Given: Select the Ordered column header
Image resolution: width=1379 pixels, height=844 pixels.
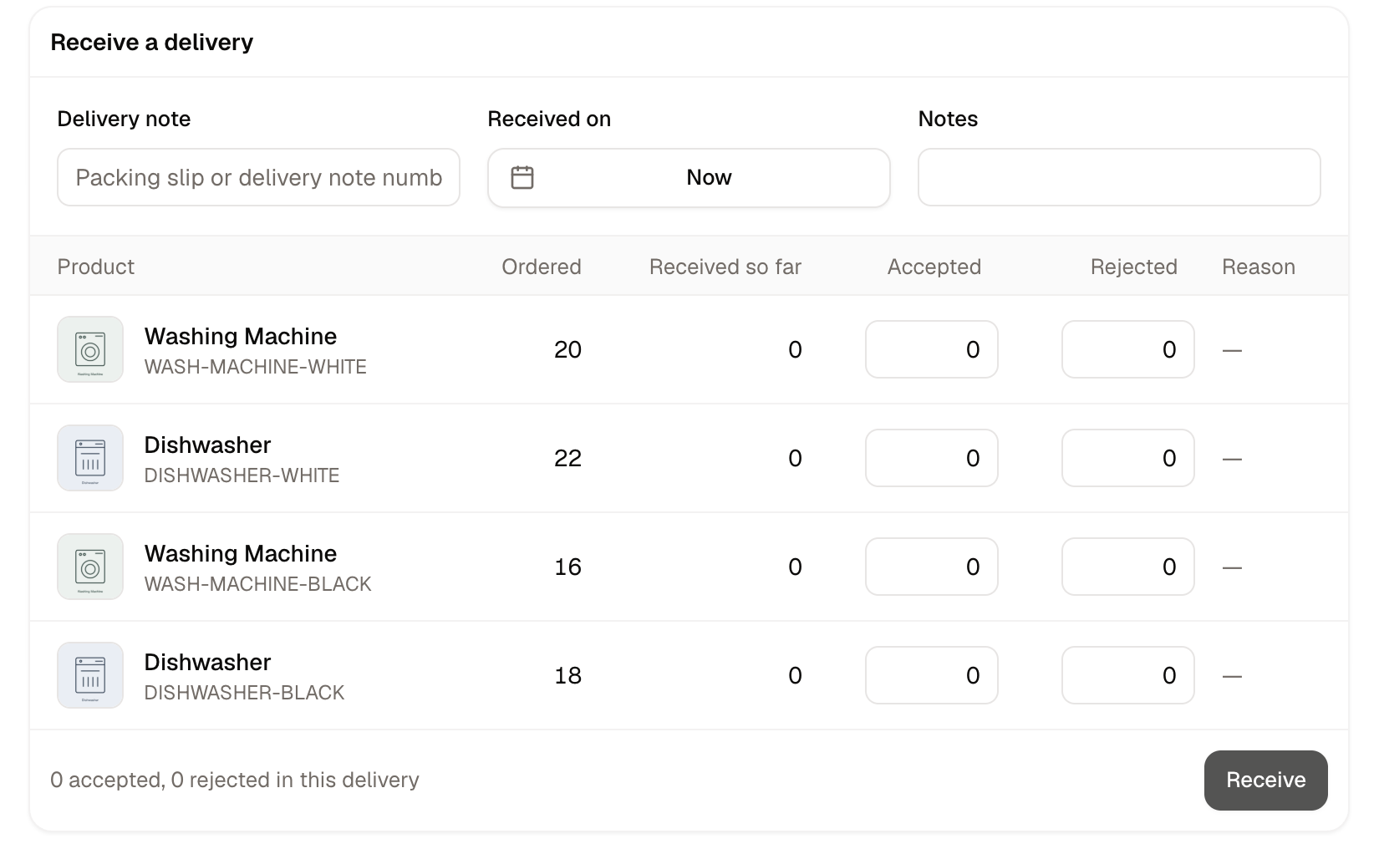Looking at the screenshot, I should click(x=542, y=267).
